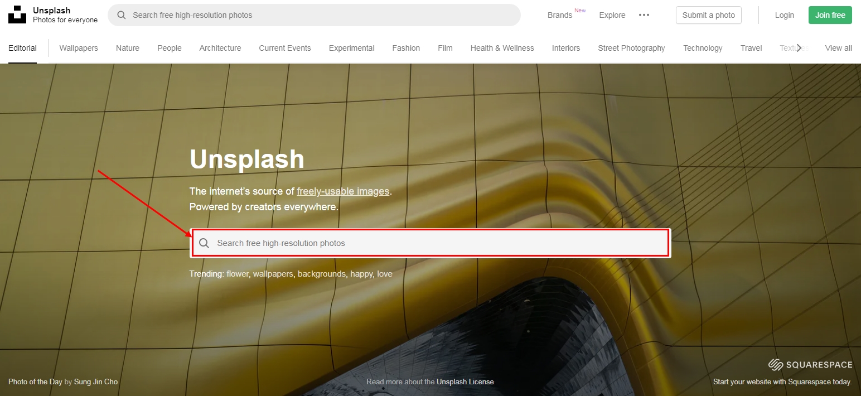Viewport: 861px width, 396px height.
Task: Open the Current Events category
Action: 285,48
